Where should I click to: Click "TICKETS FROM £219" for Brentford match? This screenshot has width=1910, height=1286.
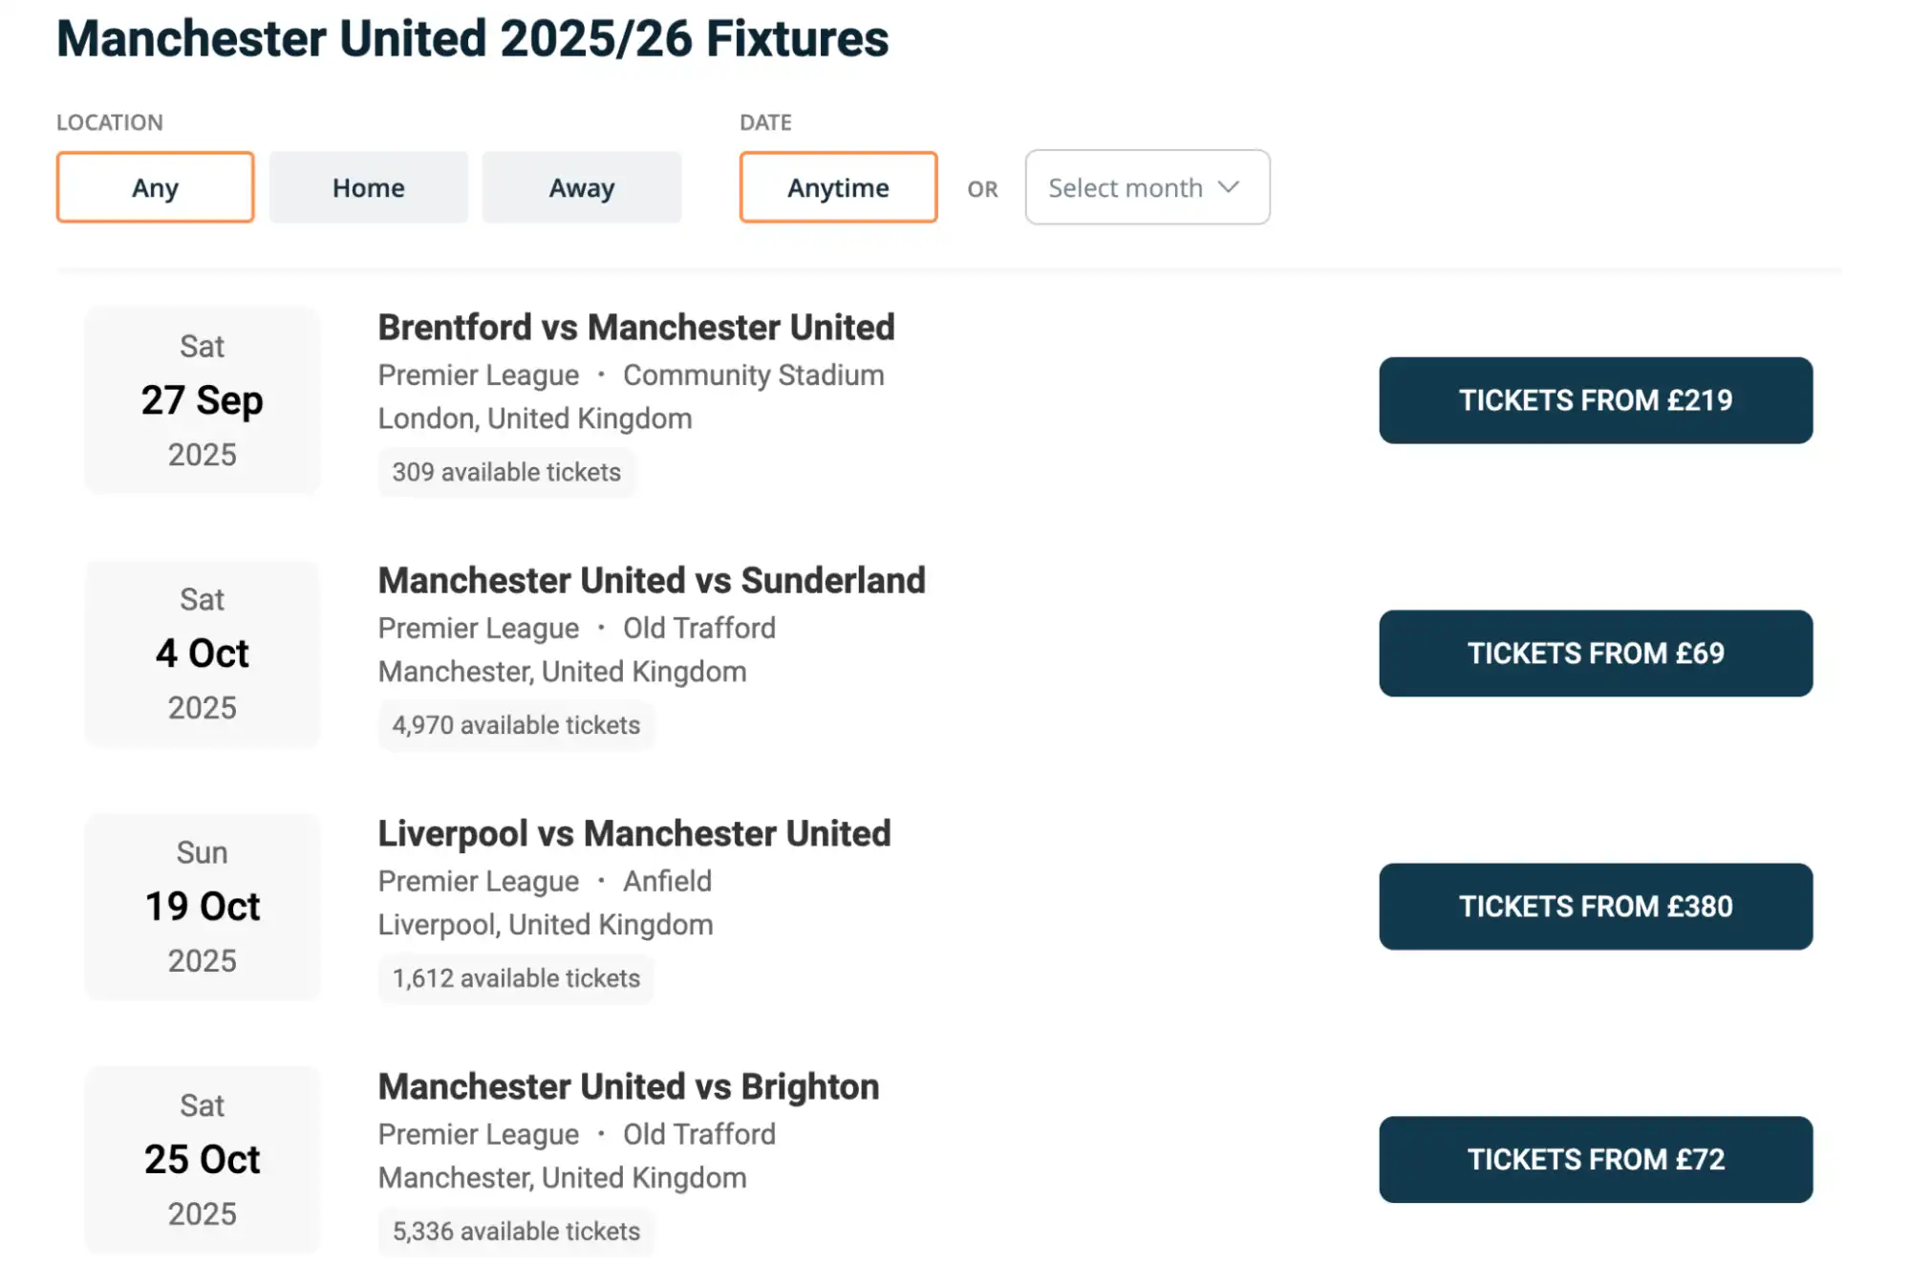[x=1595, y=400]
